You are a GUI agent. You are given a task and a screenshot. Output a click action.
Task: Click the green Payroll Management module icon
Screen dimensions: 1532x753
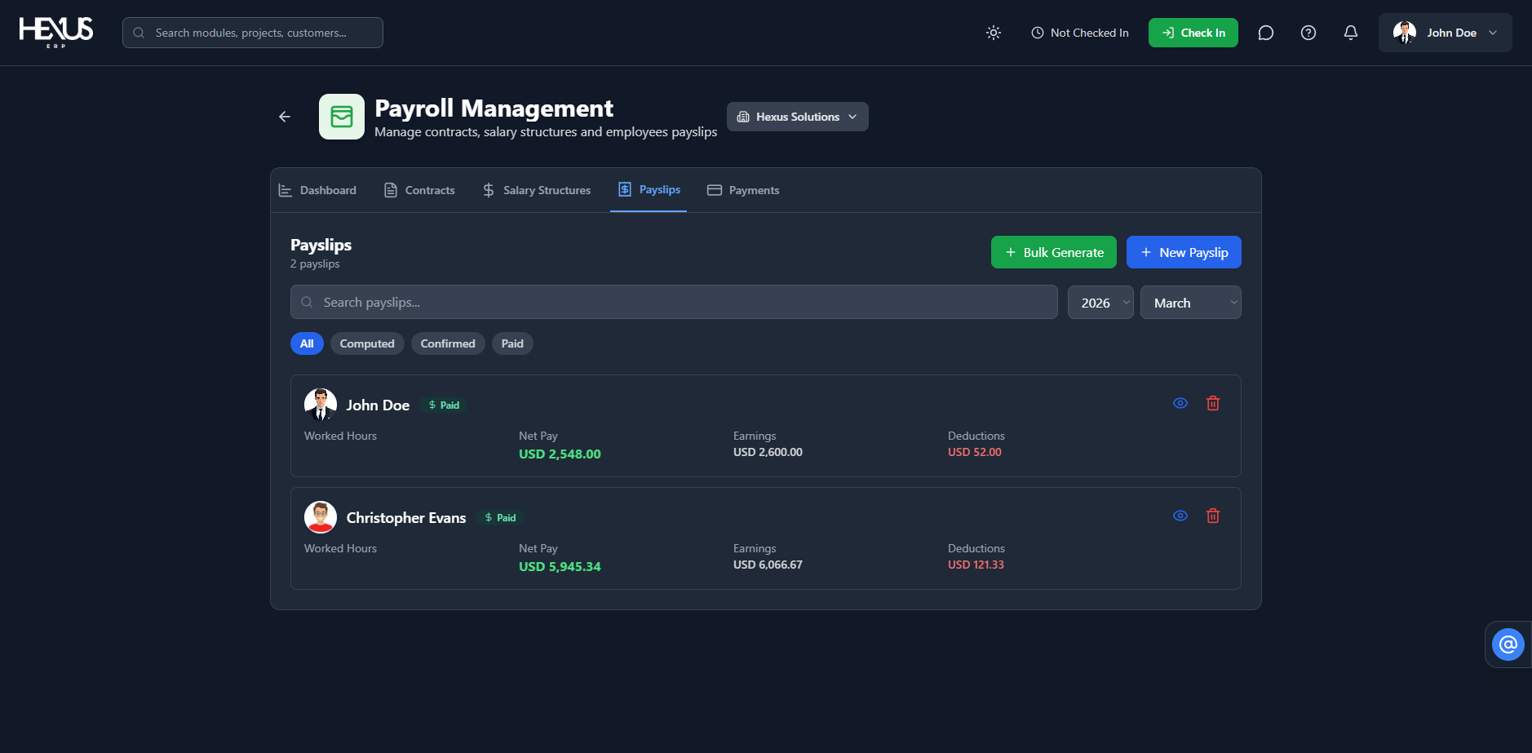coord(342,117)
